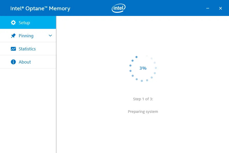Click the Pinning pushpin icon
229x153 pixels.
[13, 35]
